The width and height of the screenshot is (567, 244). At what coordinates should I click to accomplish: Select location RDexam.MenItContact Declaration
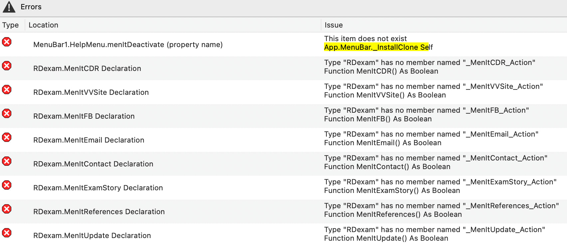[x=94, y=164]
